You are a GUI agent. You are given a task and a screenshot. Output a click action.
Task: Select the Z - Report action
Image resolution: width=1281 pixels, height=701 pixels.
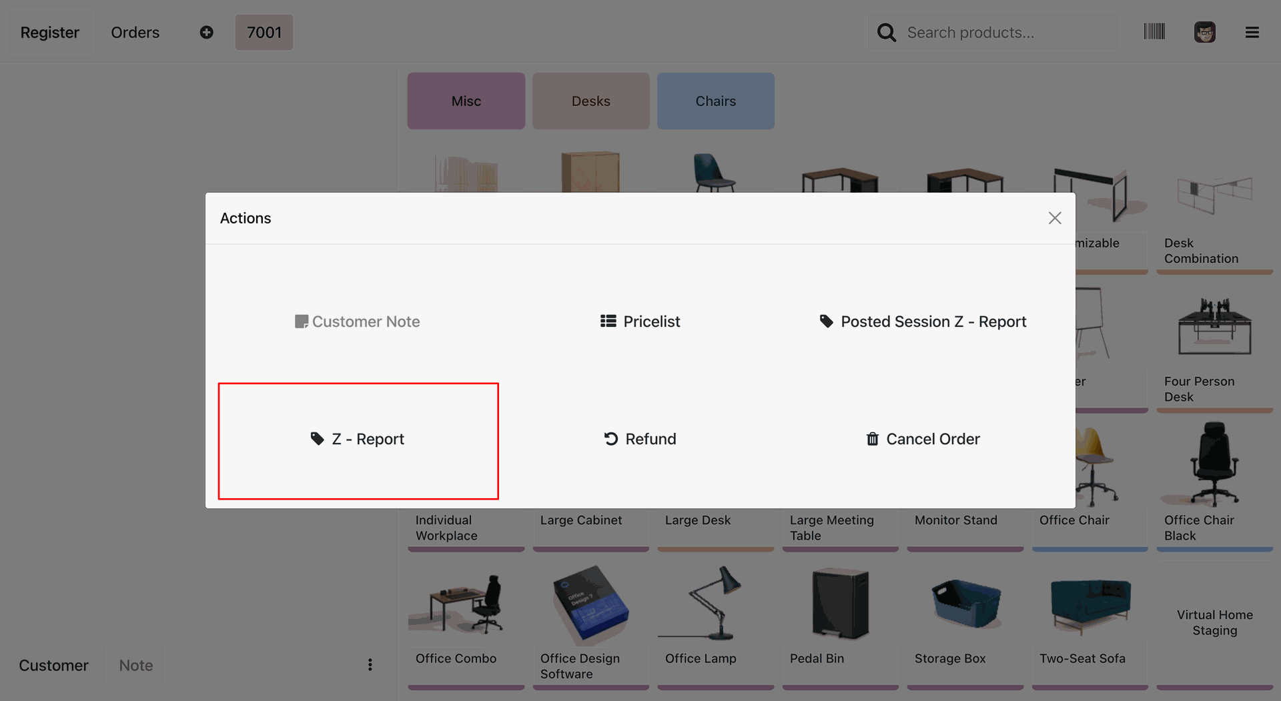[x=358, y=440]
